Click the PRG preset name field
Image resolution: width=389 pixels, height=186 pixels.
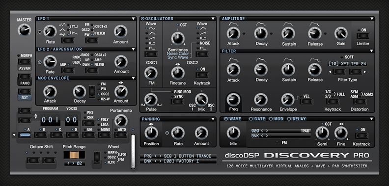tap(178, 156)
